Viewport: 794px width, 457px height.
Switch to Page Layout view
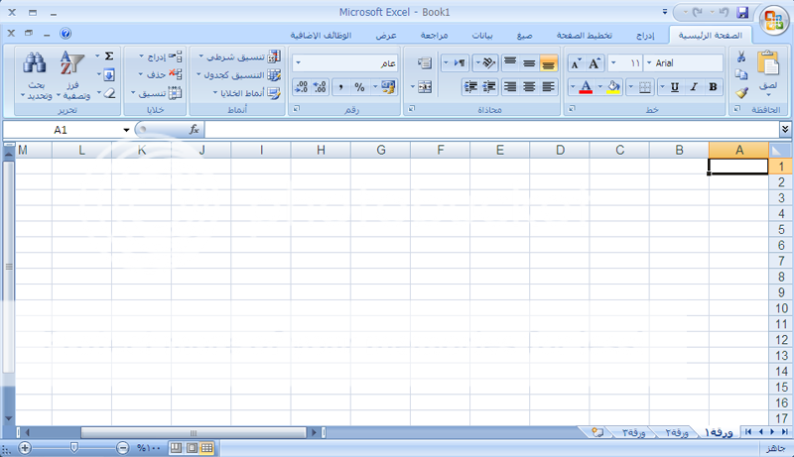click(x=192, y=448)
